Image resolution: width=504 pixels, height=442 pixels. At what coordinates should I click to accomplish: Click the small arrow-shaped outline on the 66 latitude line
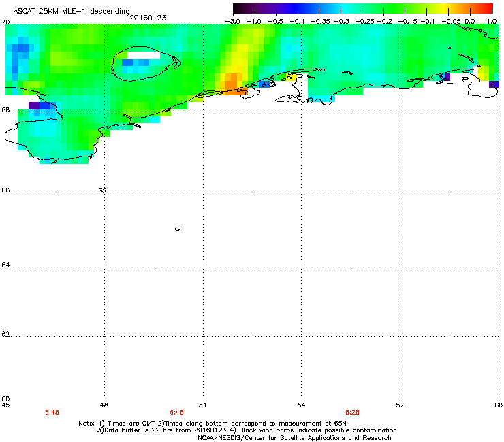tap(103, 190)
